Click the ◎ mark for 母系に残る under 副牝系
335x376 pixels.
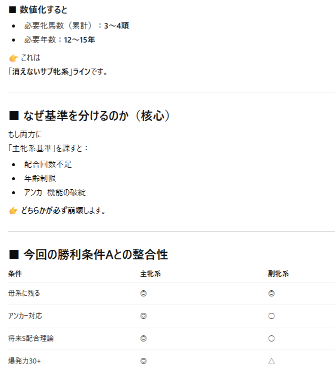point(271,293)
